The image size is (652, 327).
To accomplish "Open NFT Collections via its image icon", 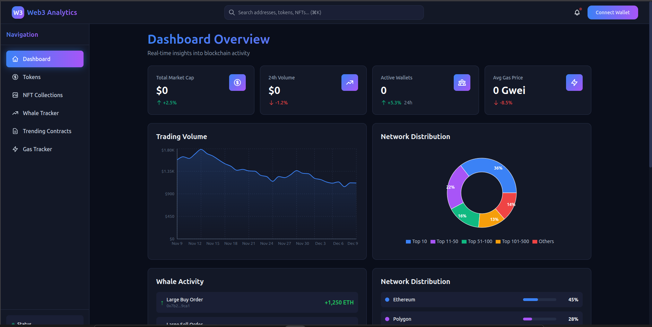I will [x=15, y=95].
